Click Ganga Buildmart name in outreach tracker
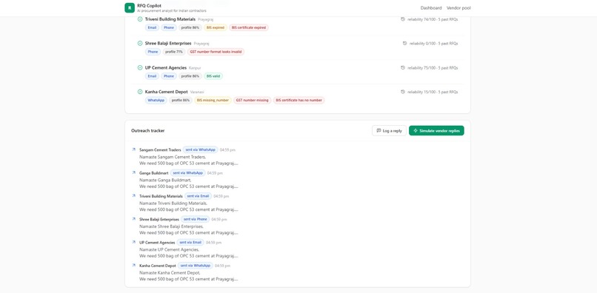Screen dimensions: 597x293 [x=154, y=173]
